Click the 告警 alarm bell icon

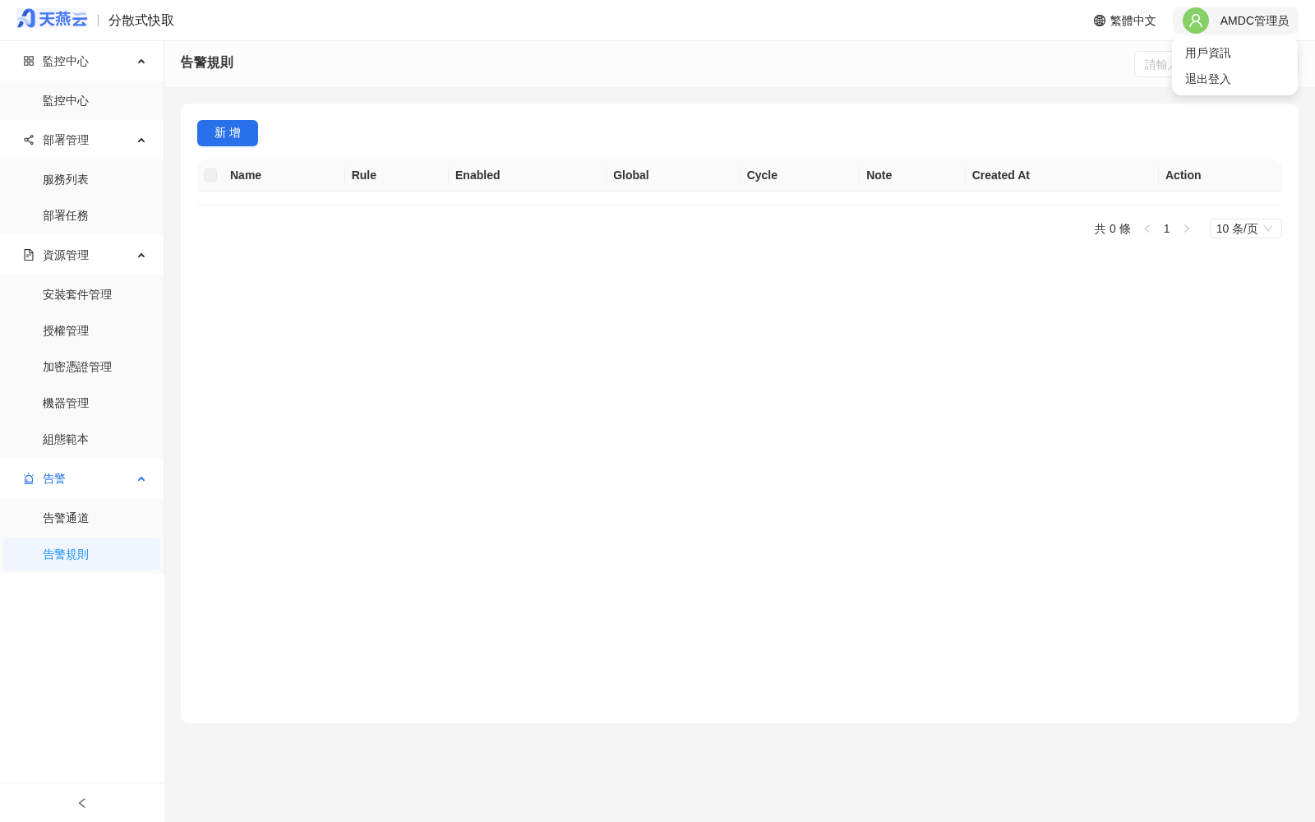click(29, 478)
